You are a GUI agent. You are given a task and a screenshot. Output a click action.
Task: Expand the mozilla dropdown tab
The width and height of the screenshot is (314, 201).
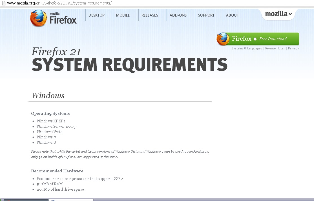click(x=278, y=14)
